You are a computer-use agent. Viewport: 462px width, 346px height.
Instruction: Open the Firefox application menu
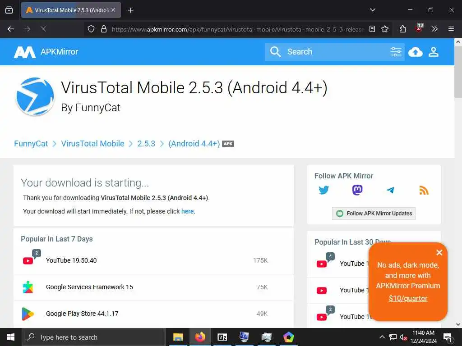tap(451, 29)
